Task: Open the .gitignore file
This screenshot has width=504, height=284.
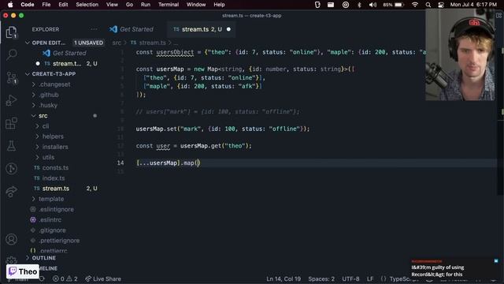Action: 53,230
